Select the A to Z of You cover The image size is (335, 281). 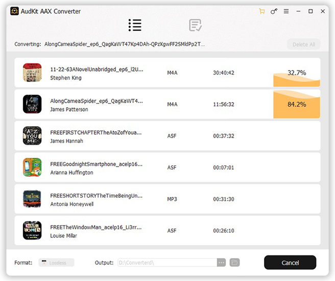click(32, 136)
